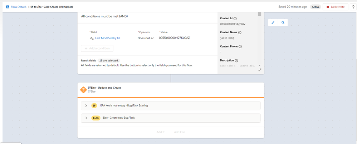Click the IF badge label
The width and height of the screenshot is (357, 144).
click(94, 105)
